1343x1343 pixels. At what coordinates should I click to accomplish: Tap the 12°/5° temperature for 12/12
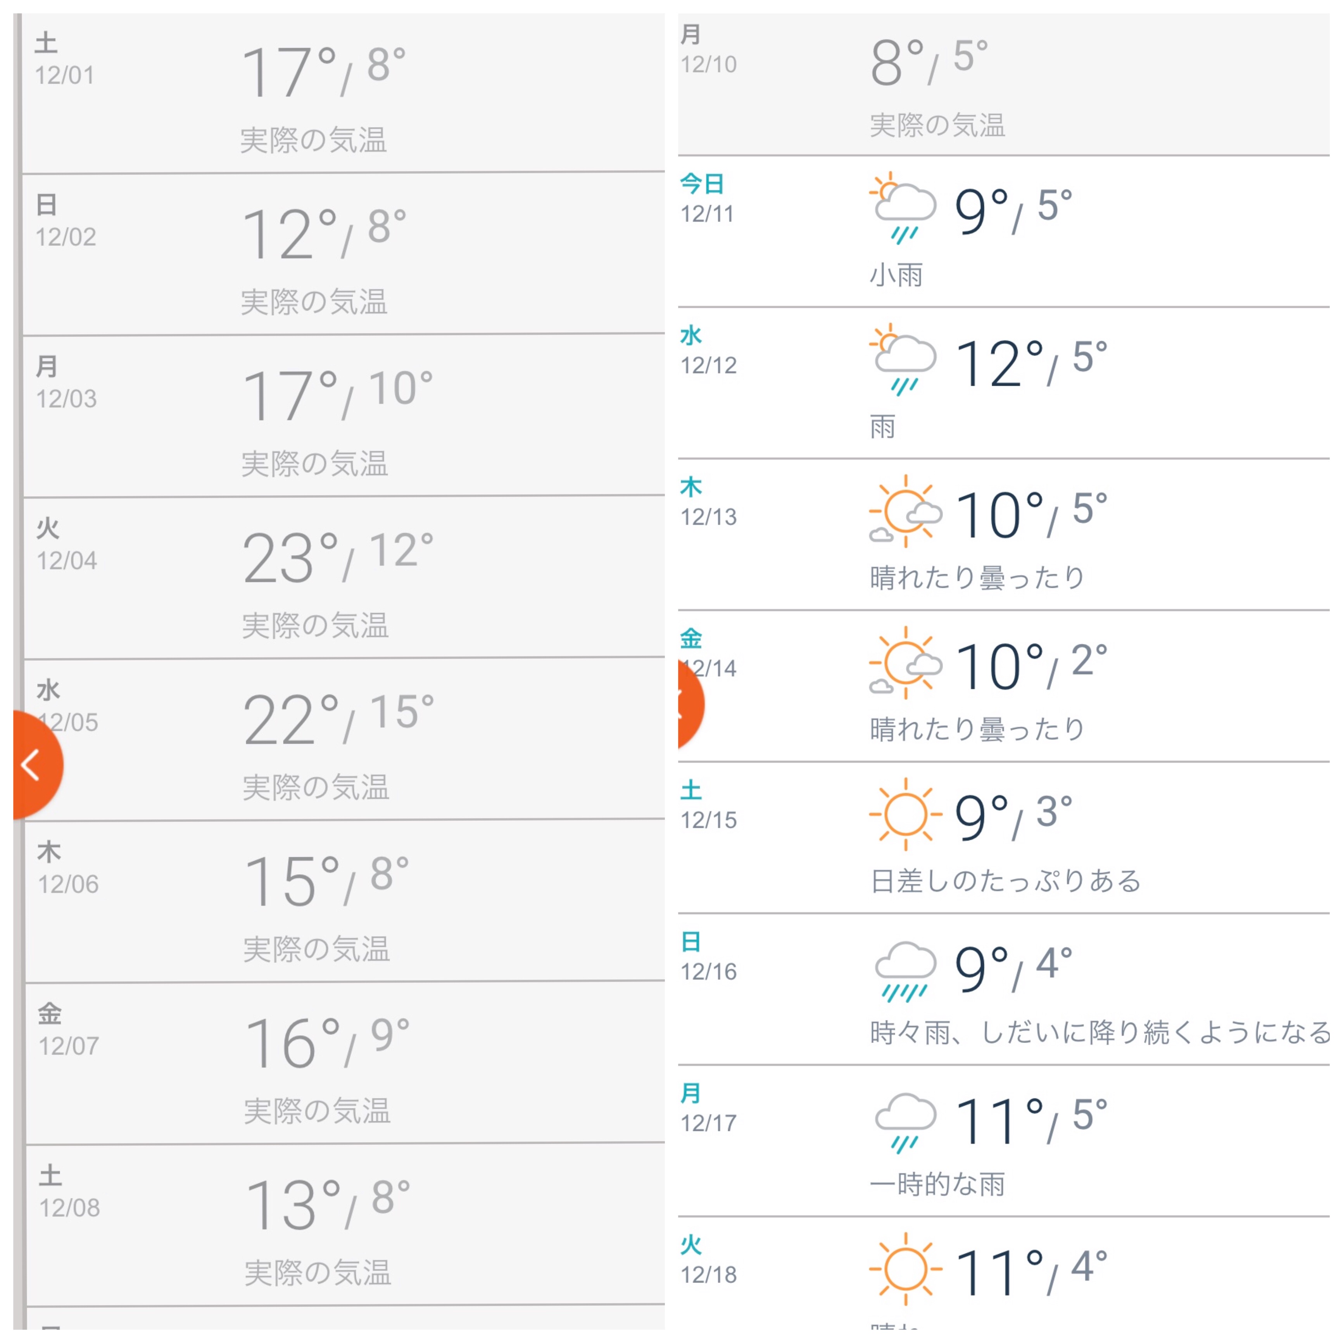1031,364
